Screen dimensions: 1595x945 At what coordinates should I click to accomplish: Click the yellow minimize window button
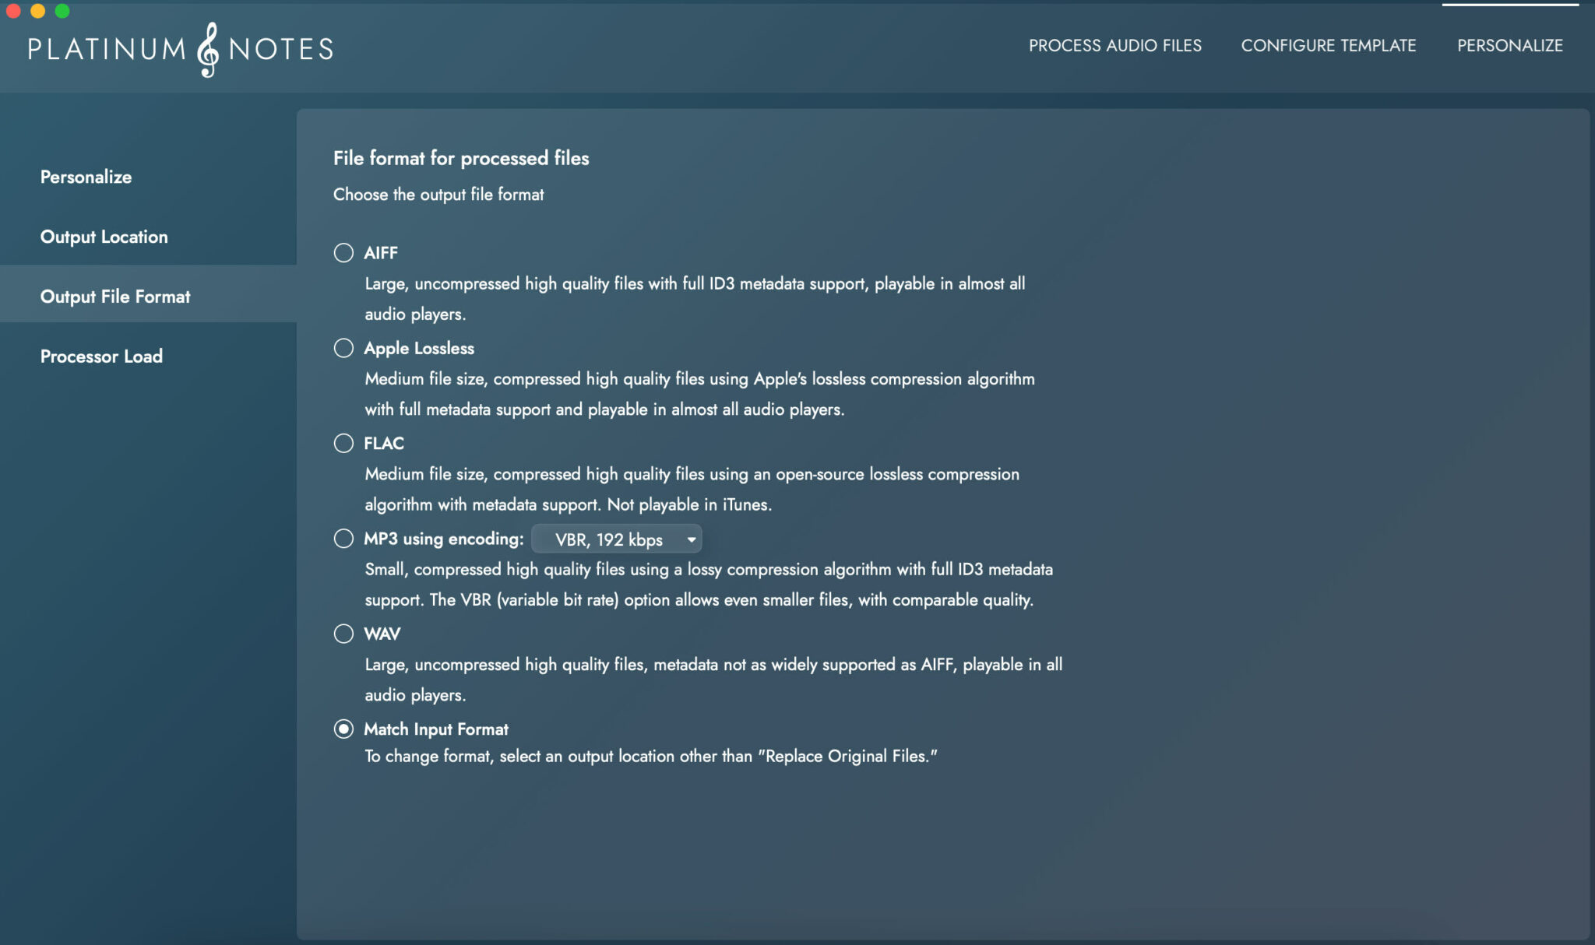(36, 12)
